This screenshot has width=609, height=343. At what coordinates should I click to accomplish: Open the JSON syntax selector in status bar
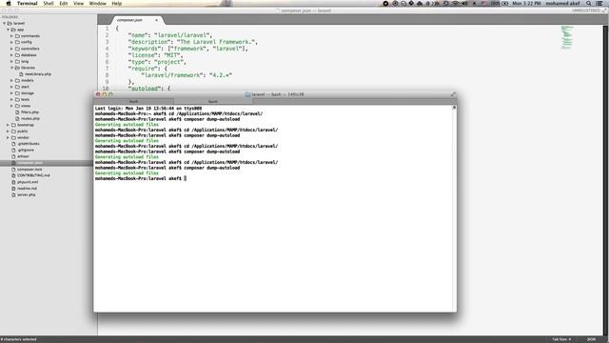pyautogui.click(x=591, y=339)
